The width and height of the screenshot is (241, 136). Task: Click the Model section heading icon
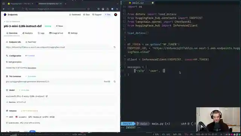click(x=7, y=90)
